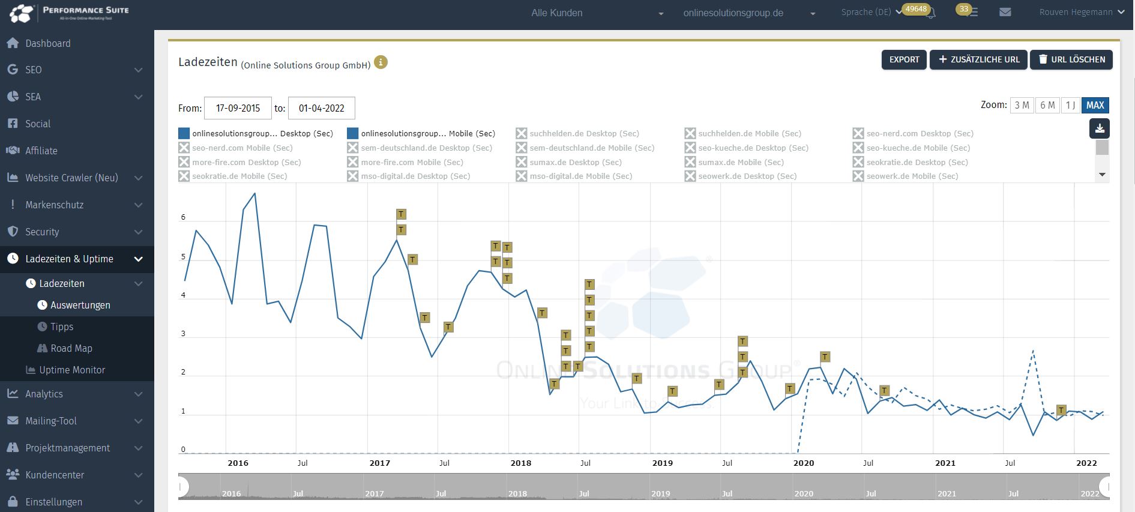Image resolution: width=1135 pixels, height=512 pixels.
Task: Click the Ladezeiten & Uptime clock icon
Action: tap(13, 259)
